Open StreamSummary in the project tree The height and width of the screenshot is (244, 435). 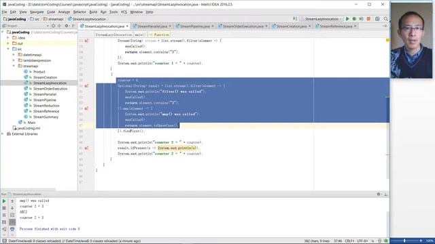tap(46, 117)
